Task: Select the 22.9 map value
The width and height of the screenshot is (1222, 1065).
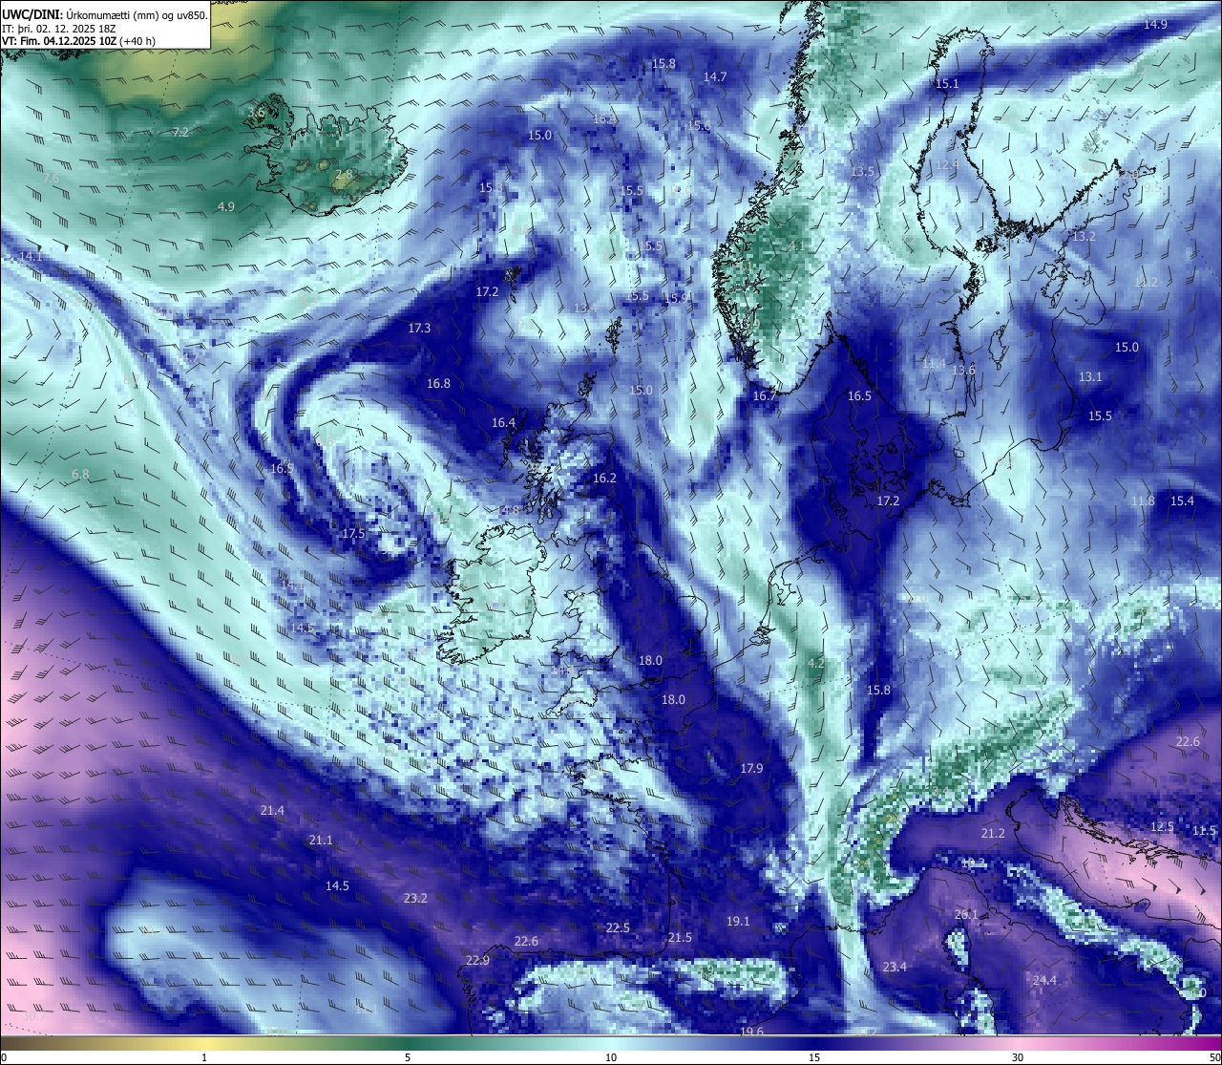Action: pyautogui.click(x=477, y=960)
